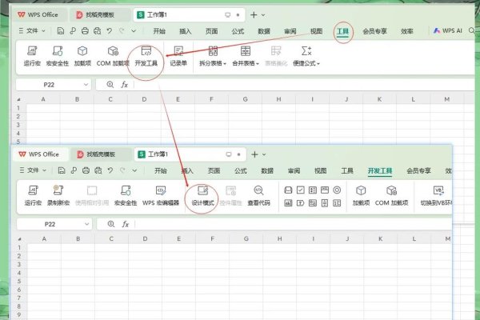Viewport: 480px width, 320px height.
Task: Click fx insert function in 开发工具 window
Action: click(x=126, y=224)
